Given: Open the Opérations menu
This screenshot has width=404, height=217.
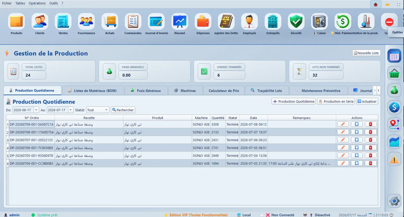Looking at the screenshot, I should [x=37, y=3].
